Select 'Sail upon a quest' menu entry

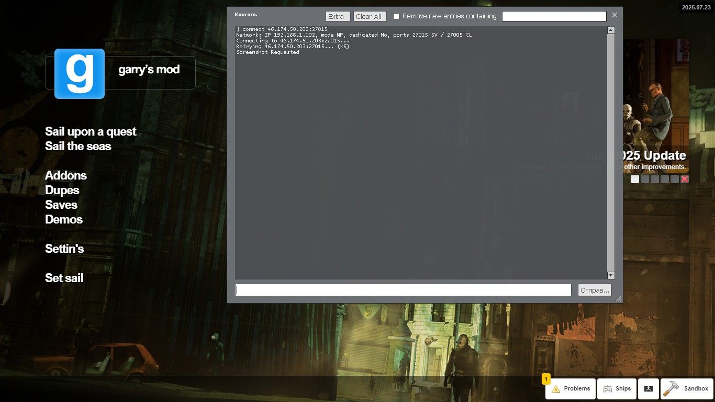[x=91, y=132]
